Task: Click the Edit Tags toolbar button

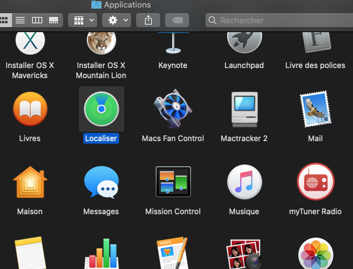Action: 177,20
